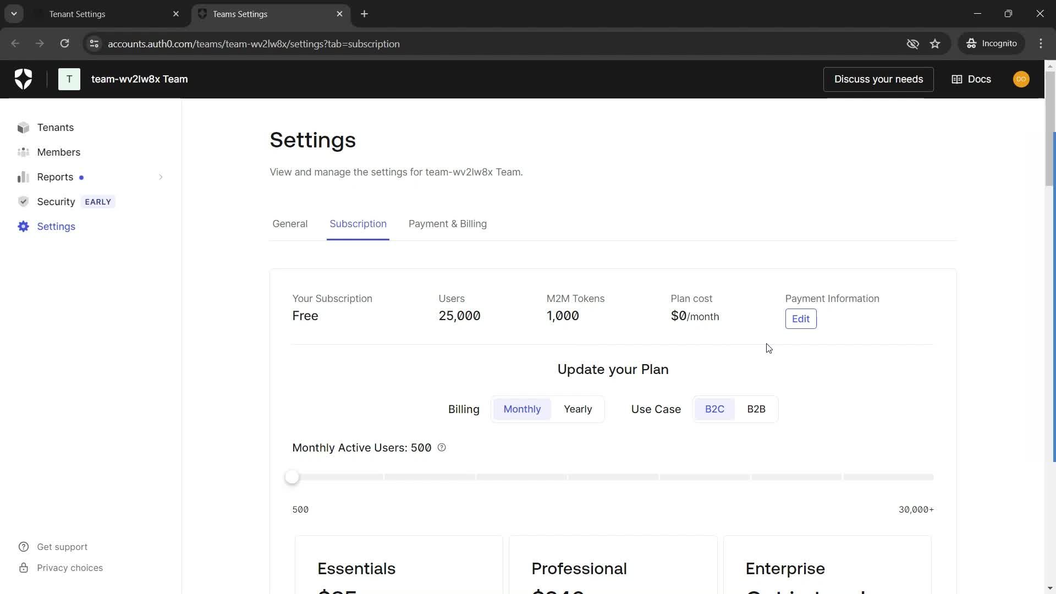Close the Tenant Settings tab
Screen dimensions: 1056x594
176,14
